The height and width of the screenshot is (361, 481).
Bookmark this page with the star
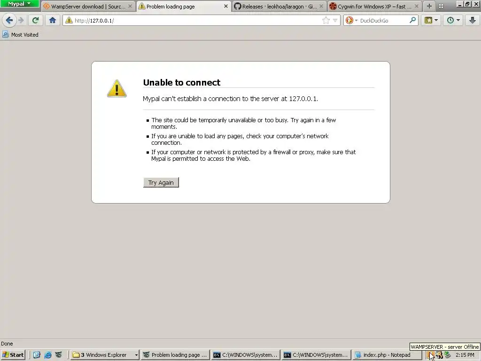click(x=326, y=21)
